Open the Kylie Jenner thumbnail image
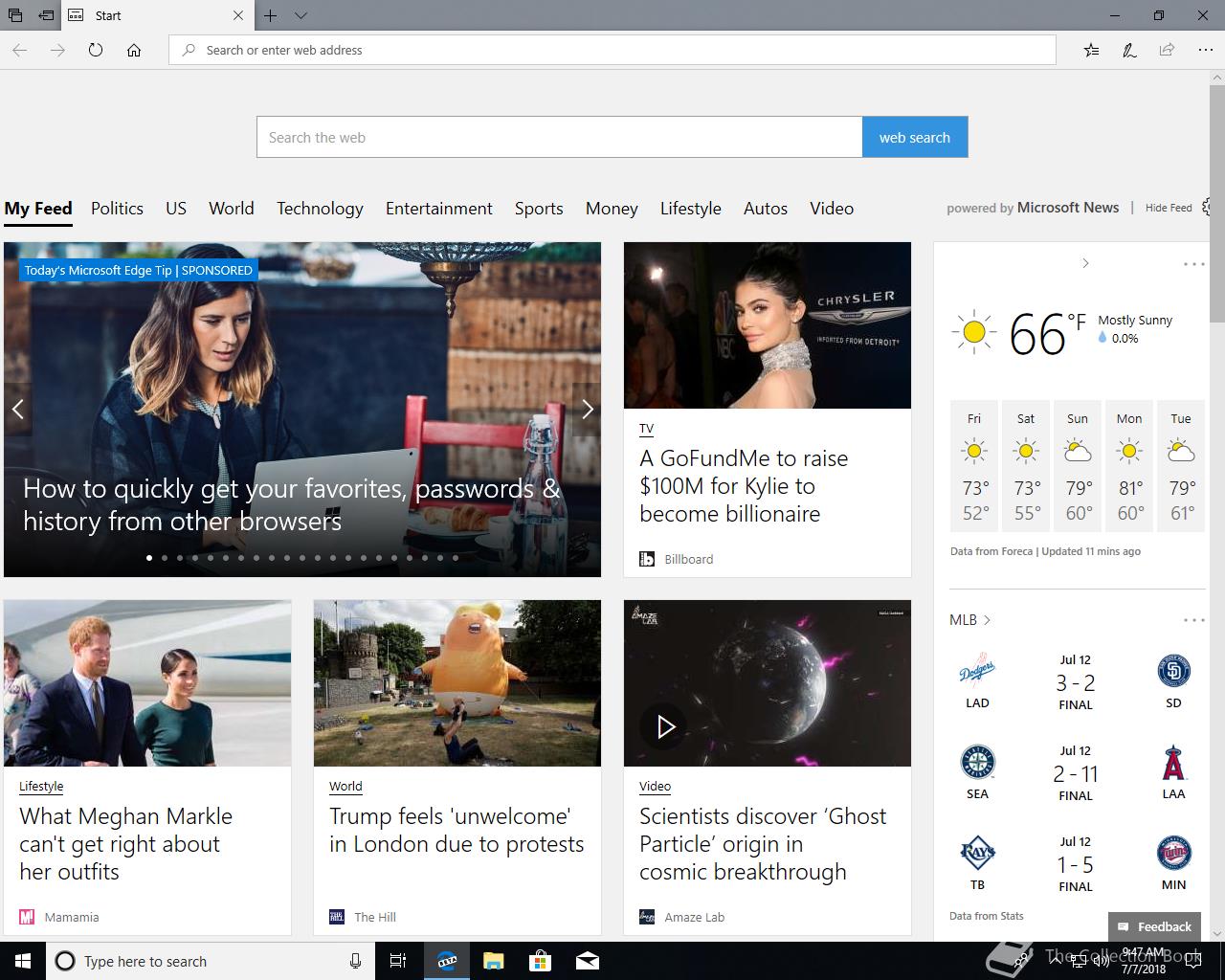The width and height of the screenshot is (1225, 980). tap(768, 325)
